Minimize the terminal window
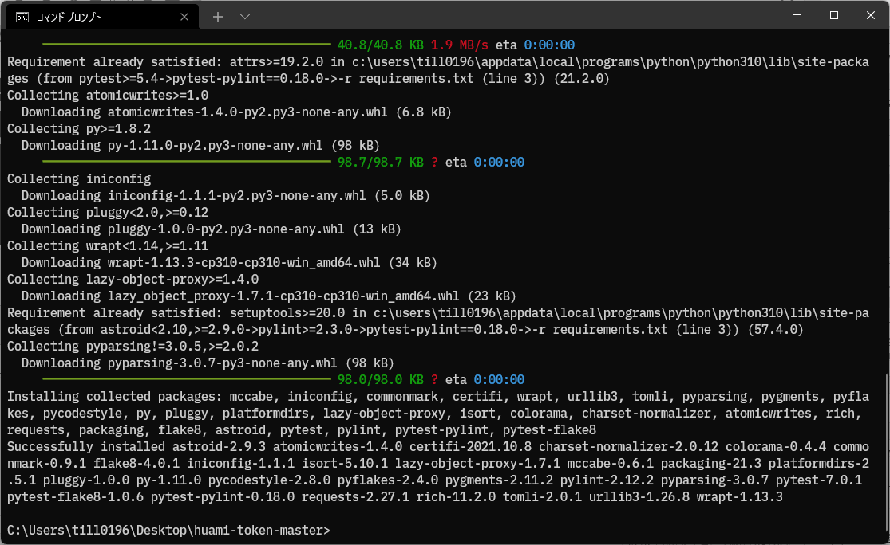Image resolution: width=890 pixels, height=545 pixels. coord(796,16)
